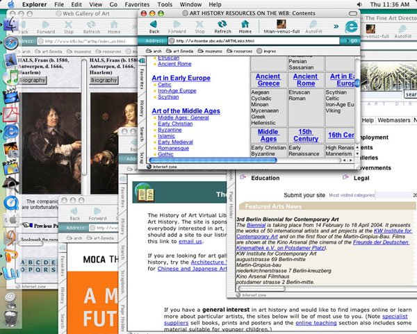Launch Safari from the Dock

tap(11, 43)
